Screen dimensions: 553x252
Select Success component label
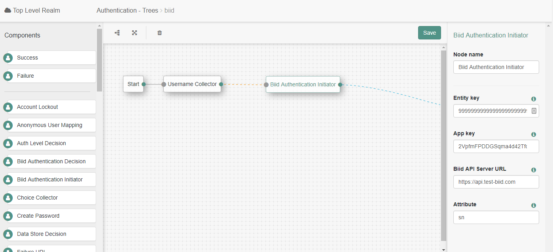tap(27, 58)
